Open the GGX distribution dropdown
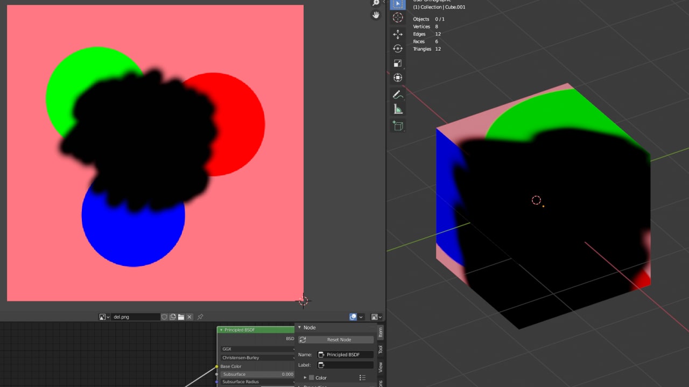This screenshot has width=689, height=387. pos(258,349)
